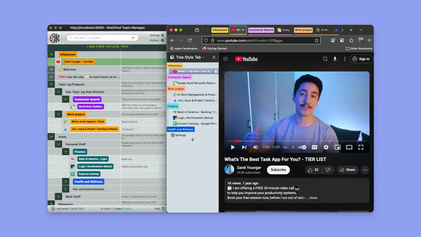Open BrainTool Settings gear

(x=162, y=35)
